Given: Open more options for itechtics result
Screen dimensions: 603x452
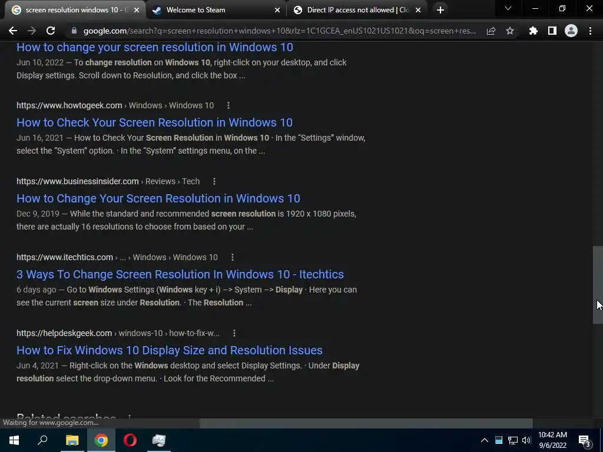Looking at the screenshot, I should 232,257.
